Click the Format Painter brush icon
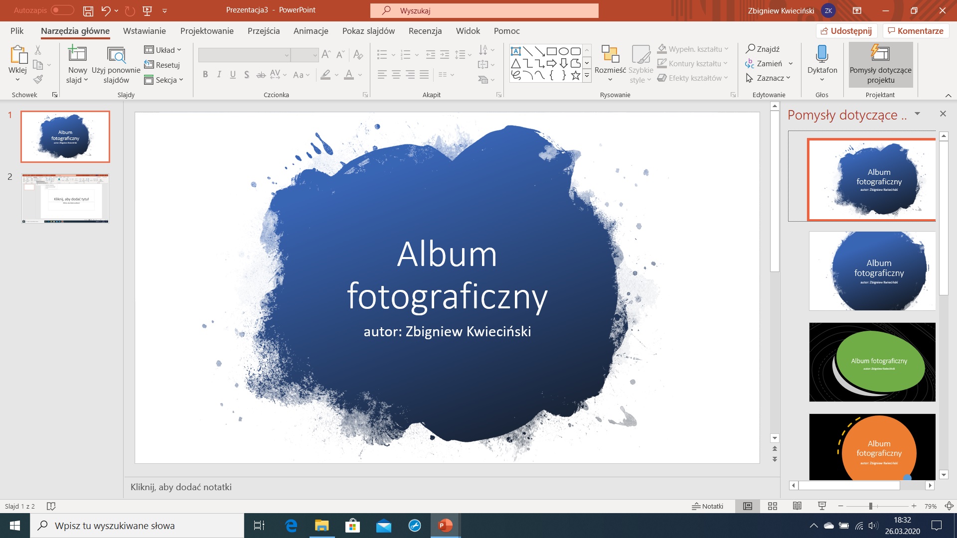The height and width of the screenshot is (538, 957). coord(38,79)
